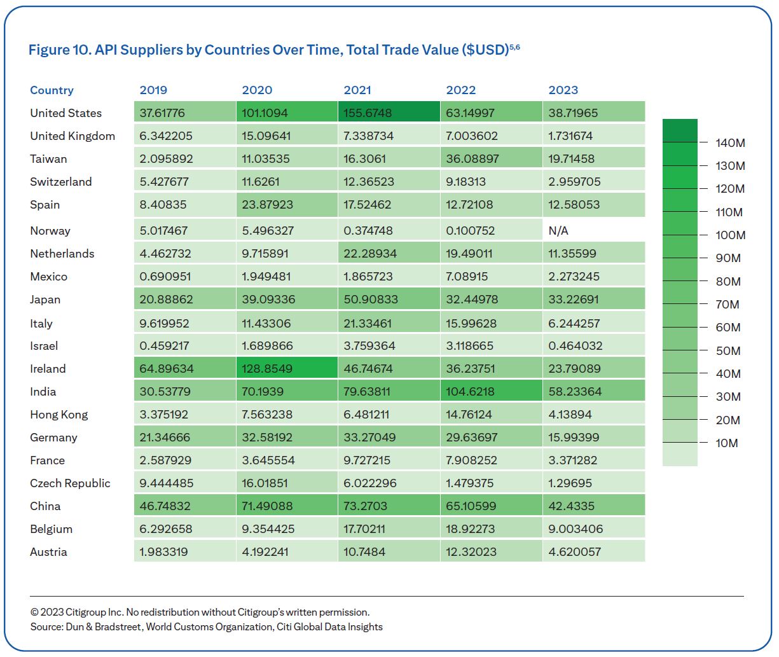Screen dimensions: 779x657
Task: Click Ireland 2020 cell showing 128.8549
Action: [286, 368]
